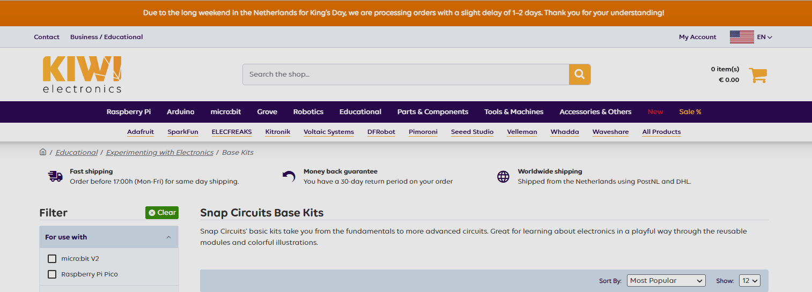This screenshot has width=812, height=292.
Task: Click the Kiwi Electronics logo
Action: (x=82, y=74)
